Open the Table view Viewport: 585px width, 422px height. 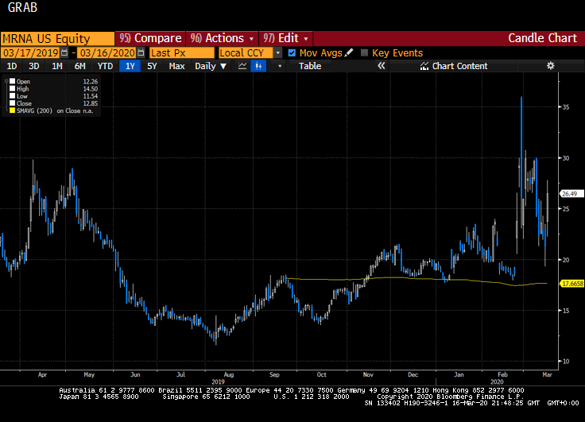(x=310, y=66)
